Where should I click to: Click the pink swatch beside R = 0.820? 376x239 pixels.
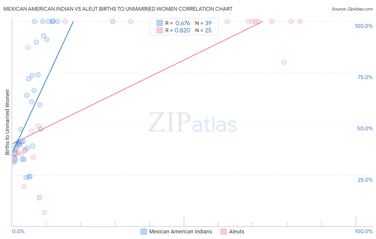click(x=160, y=30)
